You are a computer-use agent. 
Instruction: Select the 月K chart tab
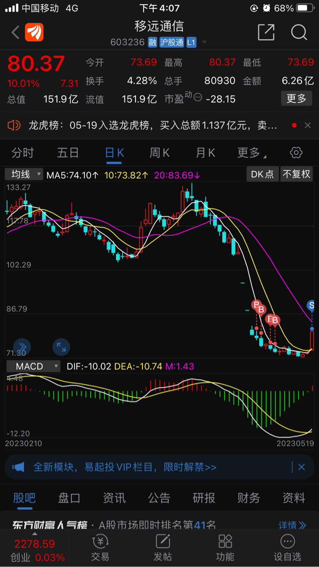point(205,153)
